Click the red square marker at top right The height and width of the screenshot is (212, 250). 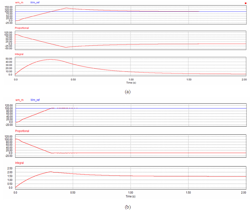(x=245, y=3)
